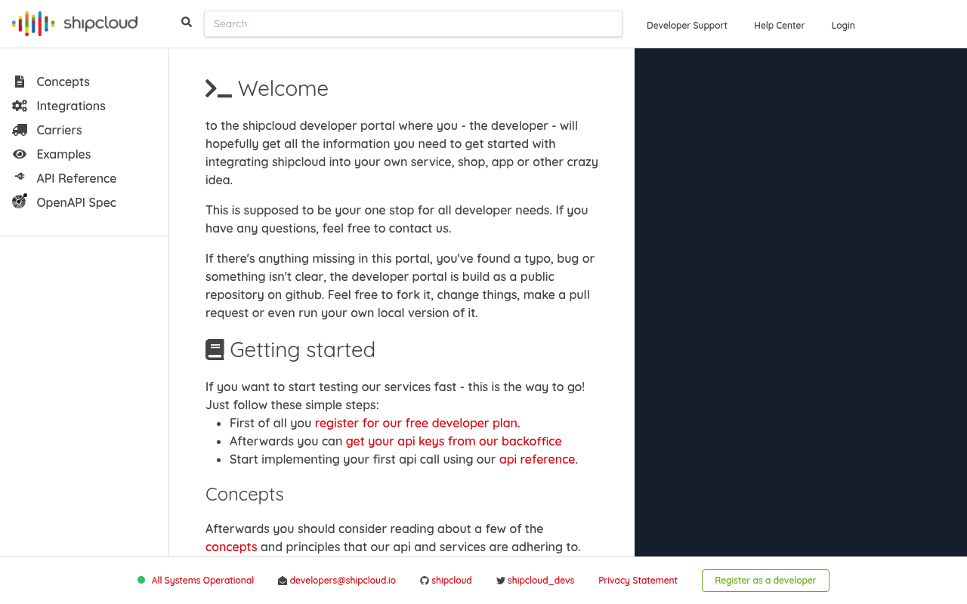967x604 pixels.
Task: Click the Concepts document icon in sidebar
Action: (20, 82)
